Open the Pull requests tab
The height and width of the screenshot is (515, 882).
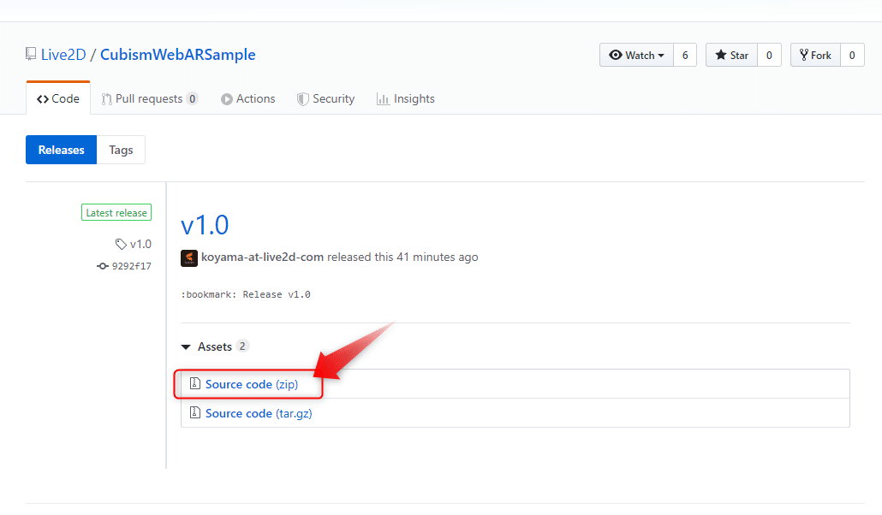tap(149, 99)
